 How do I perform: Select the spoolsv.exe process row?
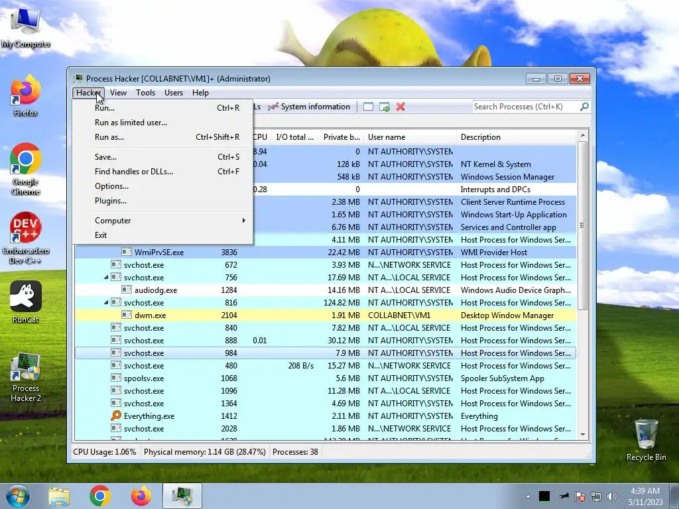coord(326,378)
